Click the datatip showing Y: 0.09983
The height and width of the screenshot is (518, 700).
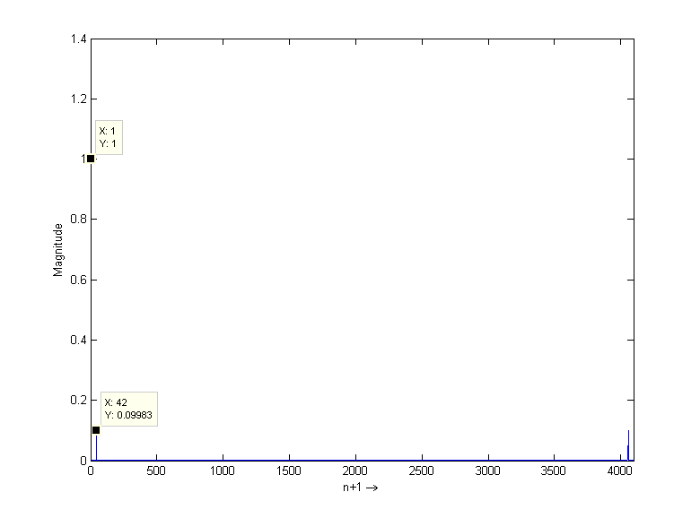pyautogui.click(x=129, y=409)
